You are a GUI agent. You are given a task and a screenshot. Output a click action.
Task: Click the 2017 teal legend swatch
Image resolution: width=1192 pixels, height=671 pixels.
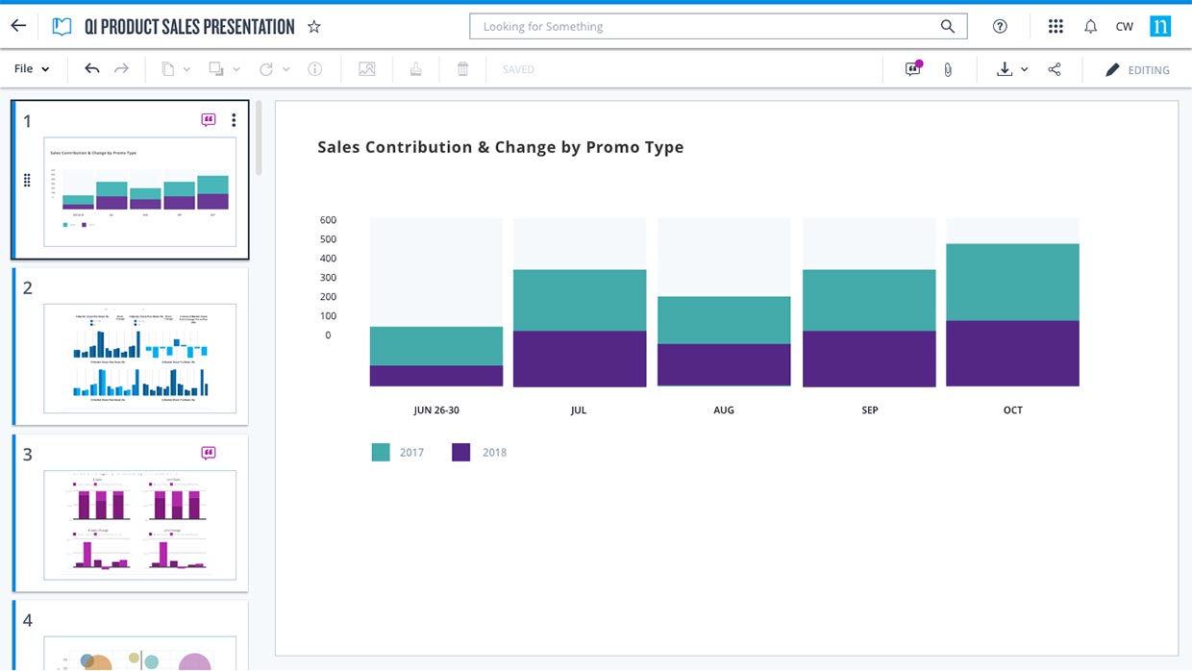point(381,452)
